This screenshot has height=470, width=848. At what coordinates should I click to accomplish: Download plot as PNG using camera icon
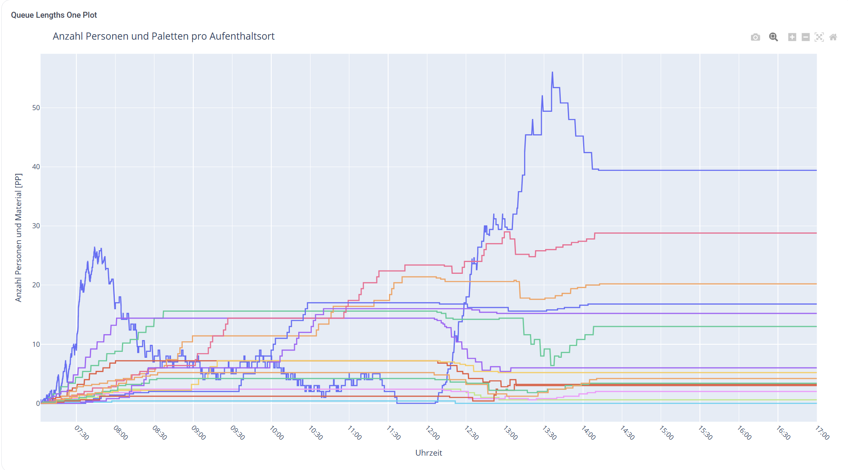(x=755, y=37)
